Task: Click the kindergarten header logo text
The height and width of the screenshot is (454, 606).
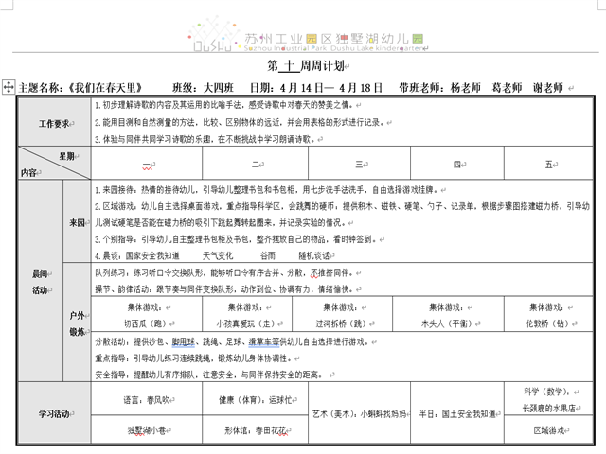Action: (334, 42)
